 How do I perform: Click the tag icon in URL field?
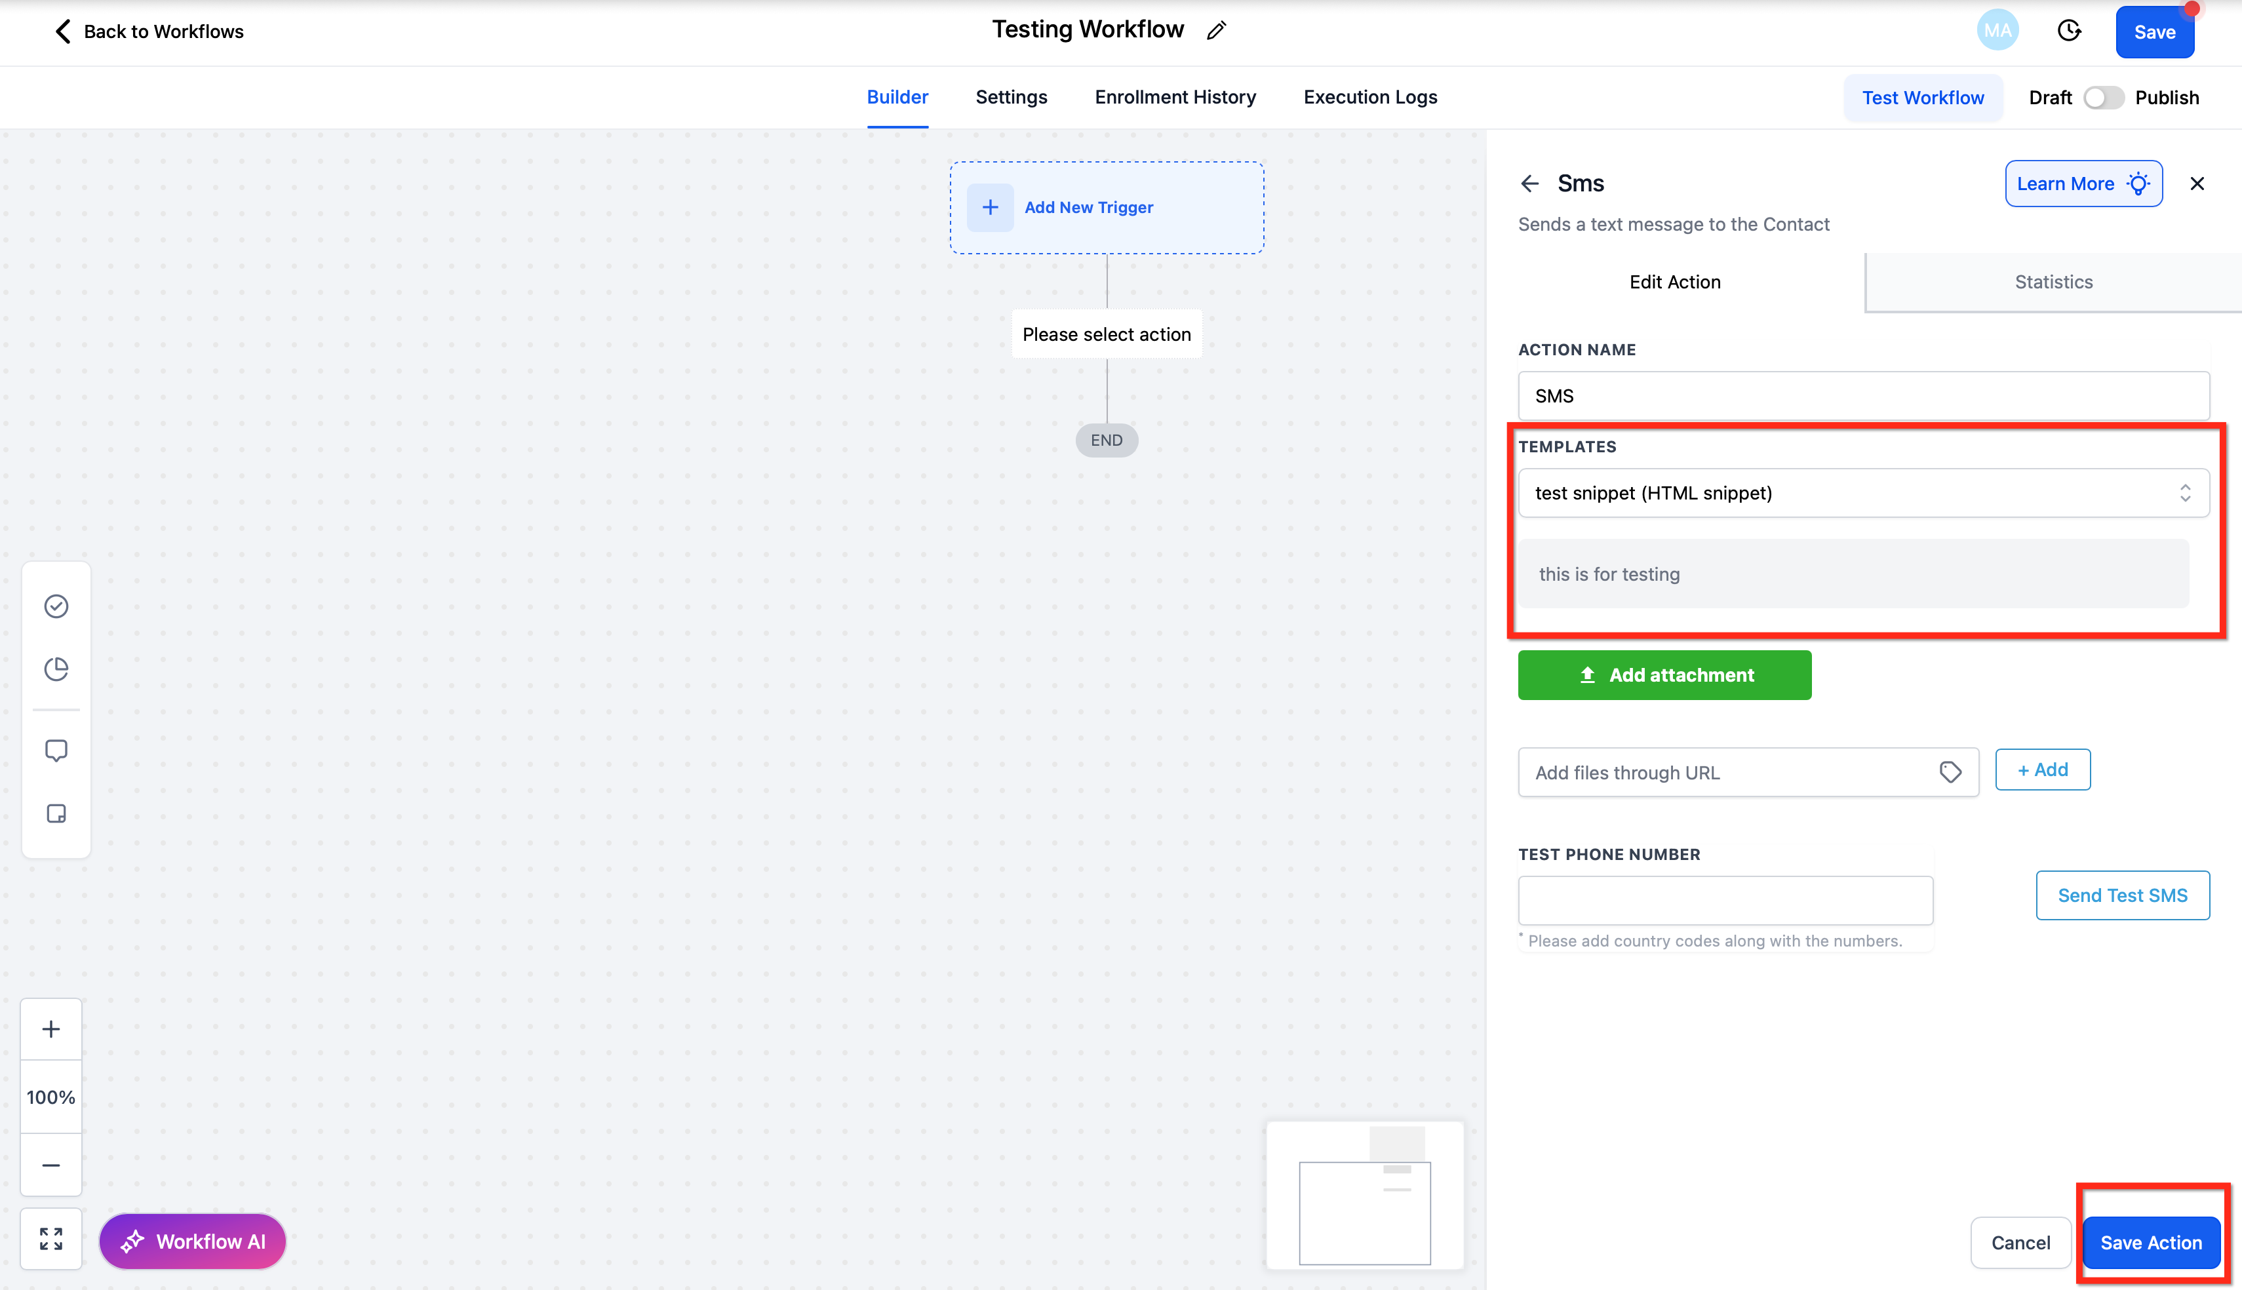pos(1950,772)
